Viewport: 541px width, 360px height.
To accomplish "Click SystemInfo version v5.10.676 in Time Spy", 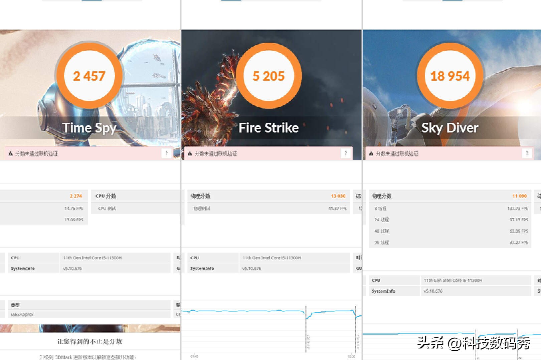I will click(x=72, y=268).
